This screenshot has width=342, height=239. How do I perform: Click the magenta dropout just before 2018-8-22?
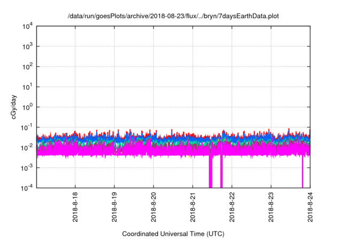point(221,171)
